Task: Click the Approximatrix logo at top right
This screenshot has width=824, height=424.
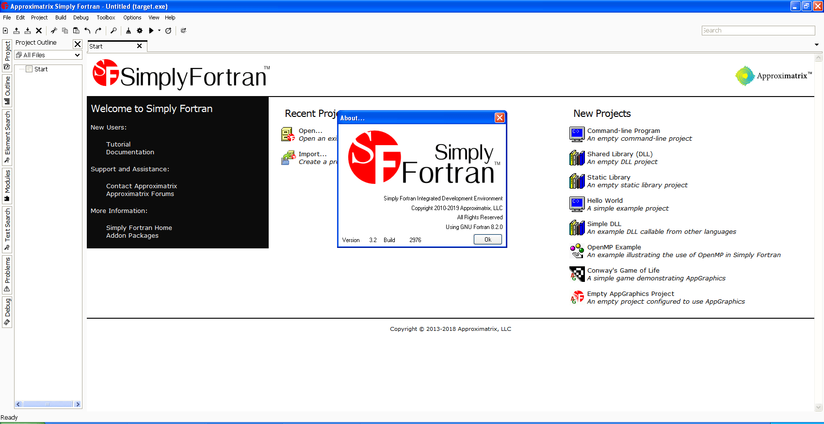Action: point(773,76)
